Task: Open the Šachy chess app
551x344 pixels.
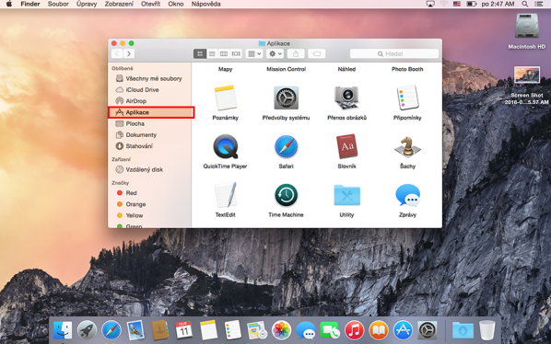Action: [407, 146]
